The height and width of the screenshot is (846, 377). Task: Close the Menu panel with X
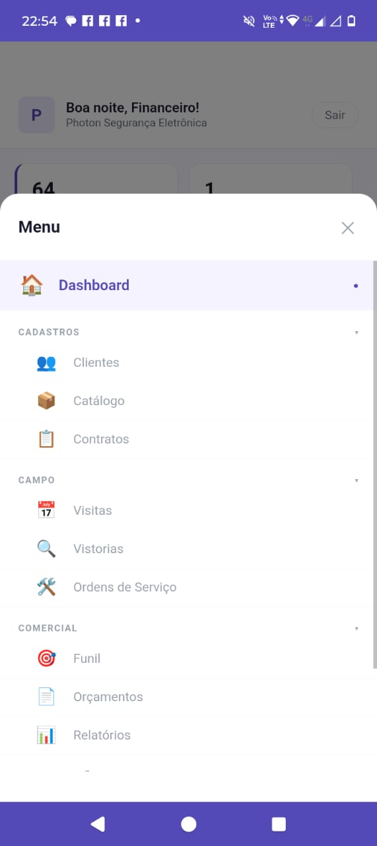[x=348, y=228]
